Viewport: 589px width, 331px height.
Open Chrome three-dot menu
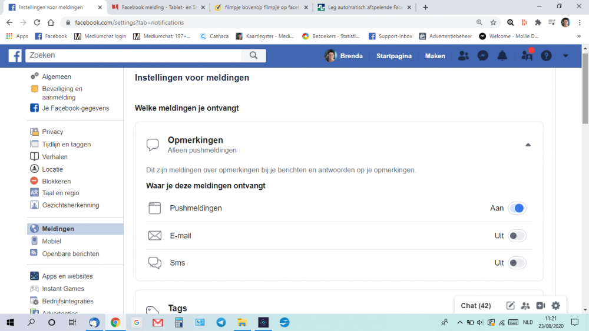click(580, 22)
